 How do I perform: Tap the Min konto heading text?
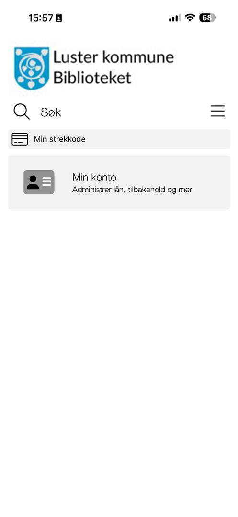94,178
